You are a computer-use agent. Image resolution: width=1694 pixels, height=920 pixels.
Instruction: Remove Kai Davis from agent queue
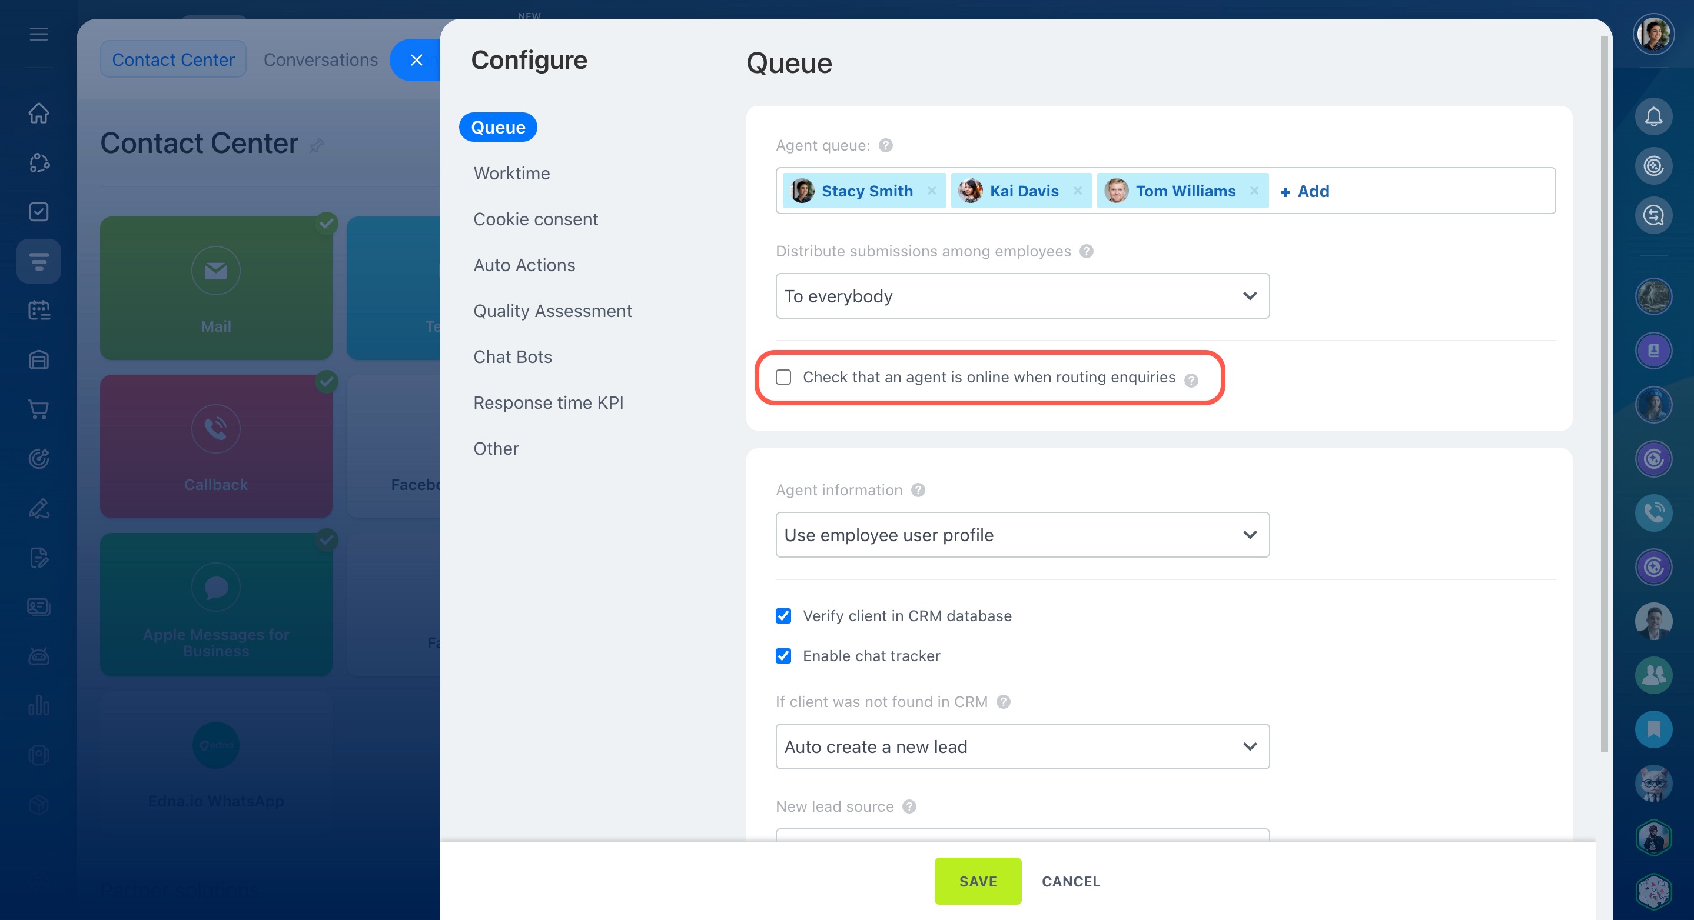pos(1077,191)
